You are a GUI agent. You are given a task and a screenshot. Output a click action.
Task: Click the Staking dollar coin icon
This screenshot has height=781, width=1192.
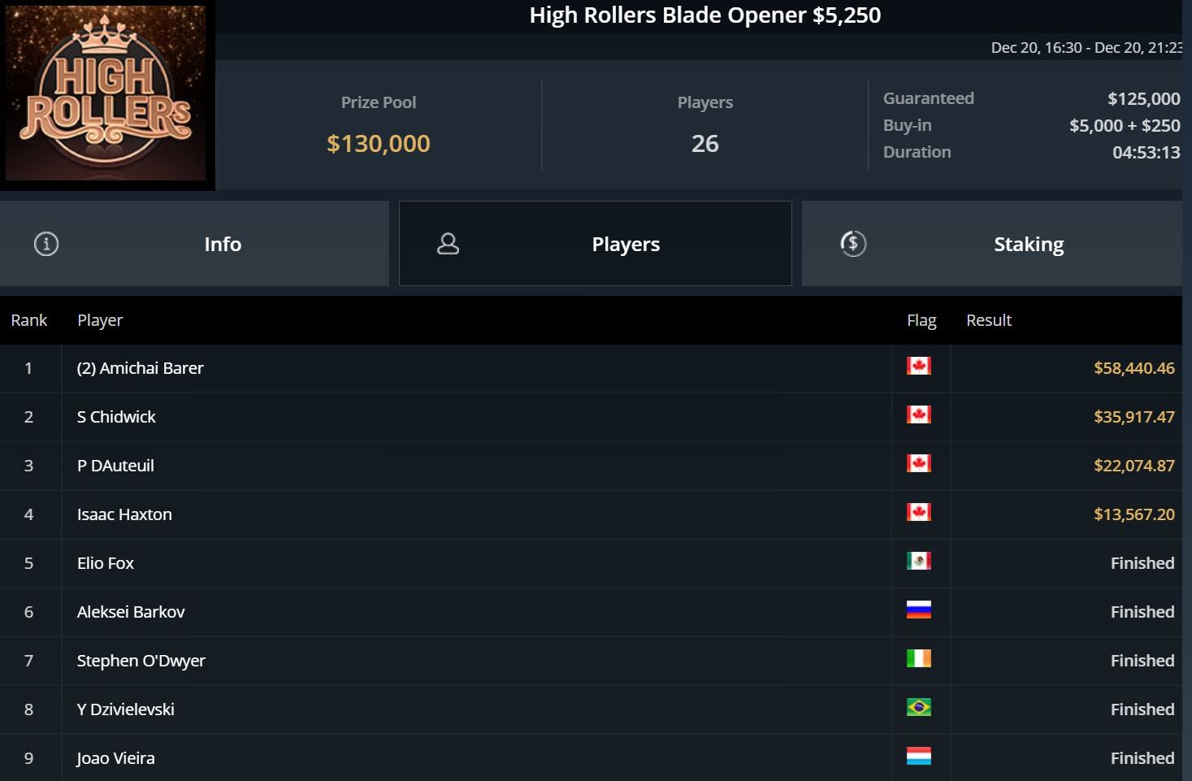coord(853,244)
